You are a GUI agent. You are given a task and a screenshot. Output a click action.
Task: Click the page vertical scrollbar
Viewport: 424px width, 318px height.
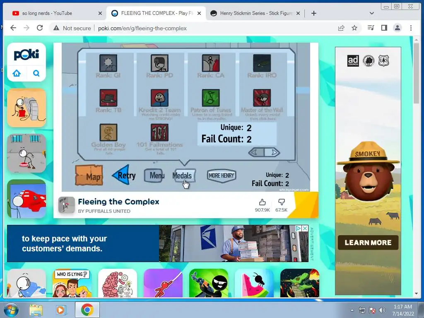click(x=417, y=73)
